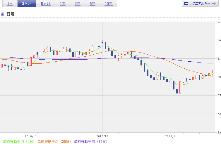
Task: Switch to the 1日 chart tab
Action: pyautogui.click(x=10, y=4)
